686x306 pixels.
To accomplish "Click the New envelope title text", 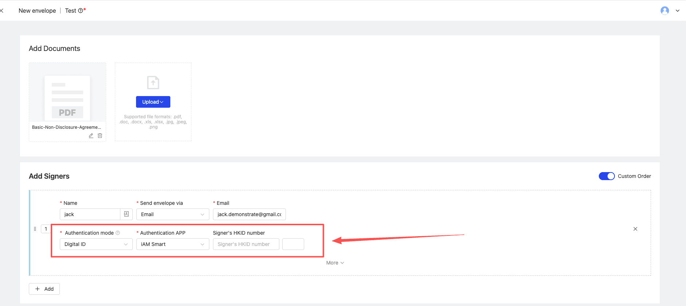I will [37, 11].
